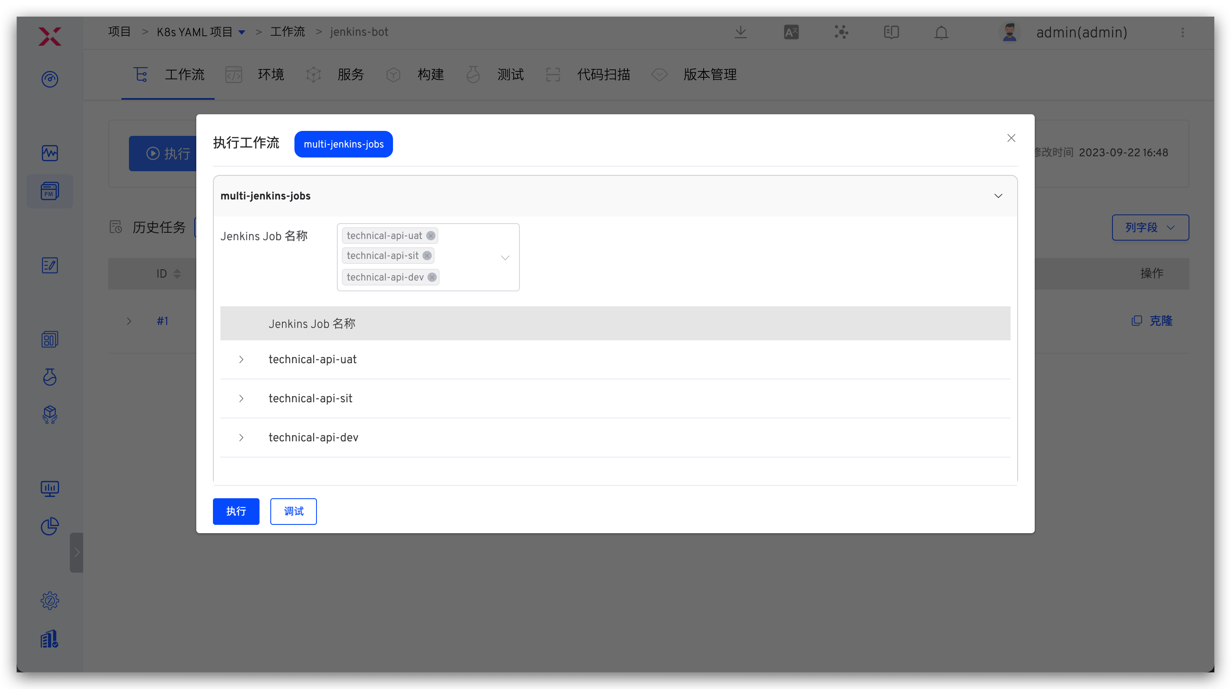Screen dimensions: 1231x689
Task: Expand the technical-api-dev row
Action: (x=241, y=437)
